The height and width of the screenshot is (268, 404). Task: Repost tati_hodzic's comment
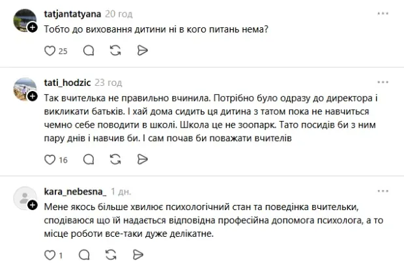[x=115, y=158]
